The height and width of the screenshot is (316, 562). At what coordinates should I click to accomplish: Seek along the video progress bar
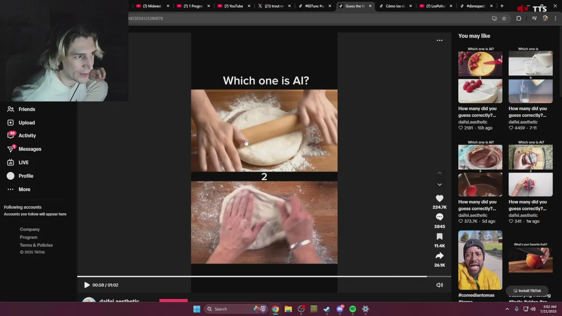click(x=264, y=276)
